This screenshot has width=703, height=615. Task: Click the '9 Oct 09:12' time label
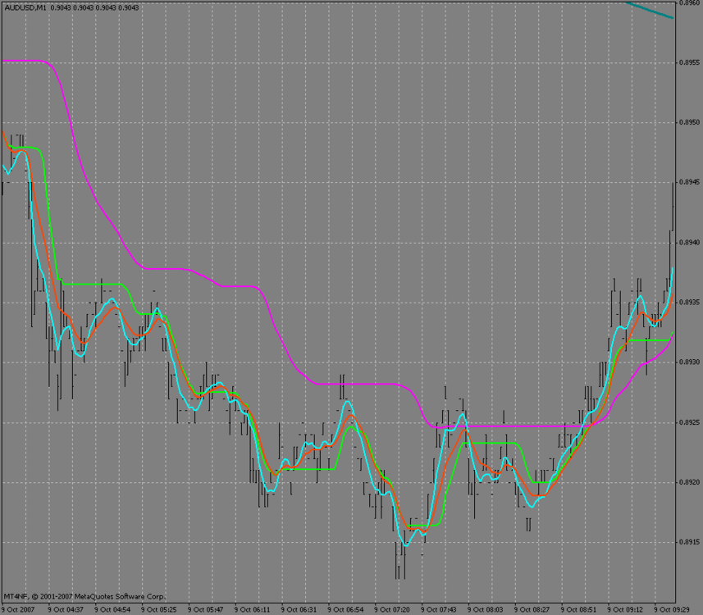[625, 609]
